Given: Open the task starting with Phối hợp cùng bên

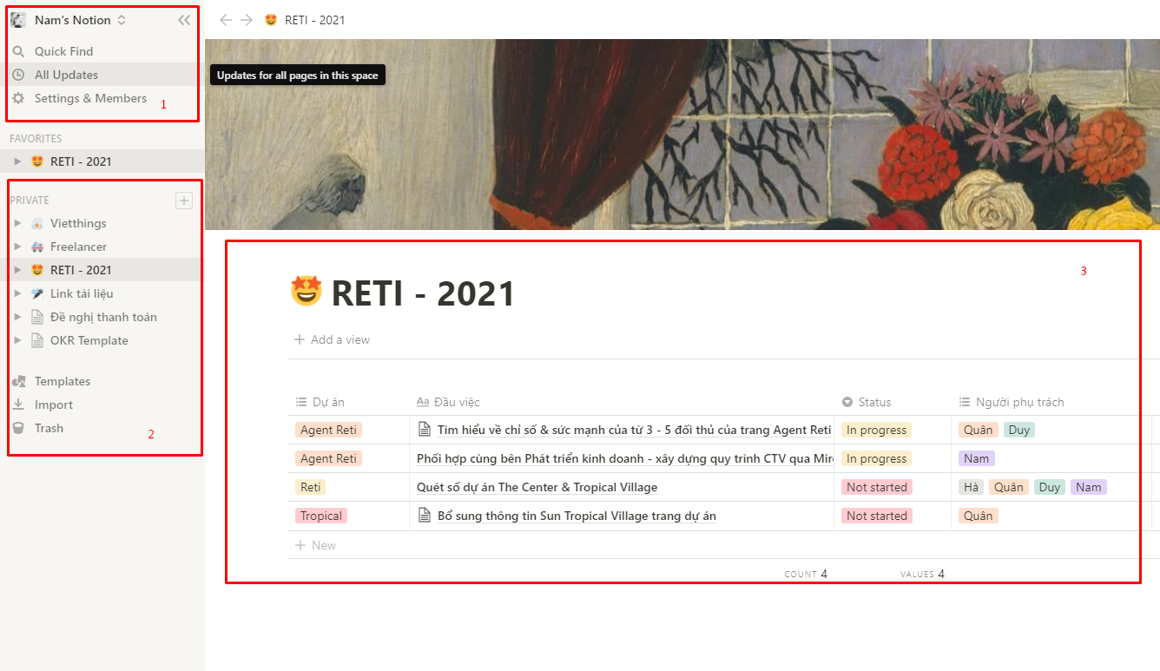Looking at the screenshot, I should (x=625, y=458).
